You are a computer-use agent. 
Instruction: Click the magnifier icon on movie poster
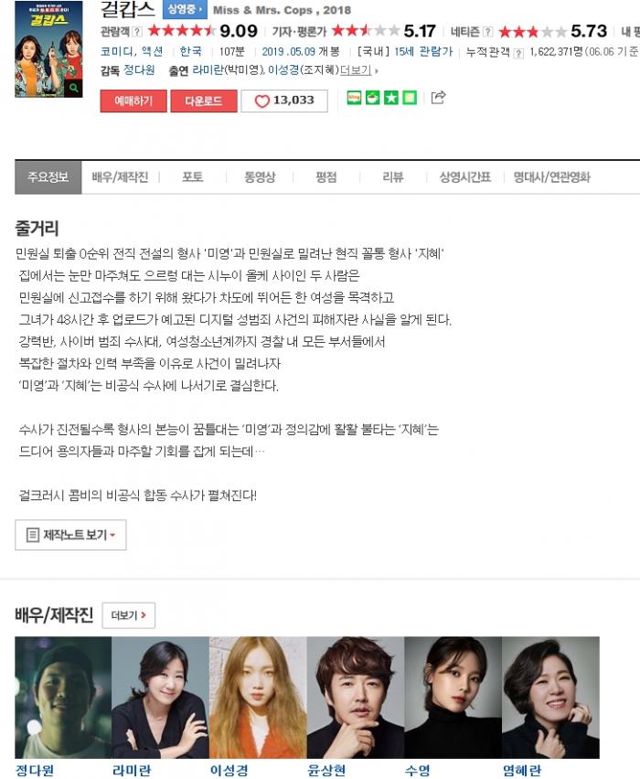coord(73,89)
